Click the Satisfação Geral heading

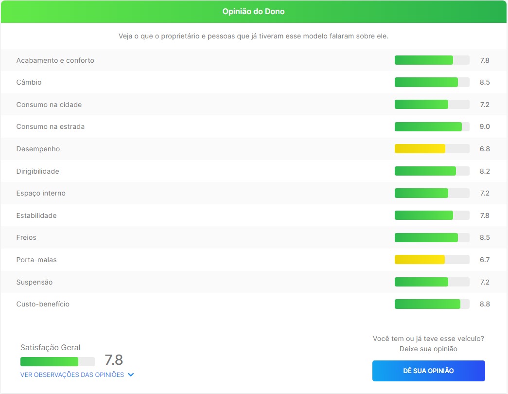click(x=50, y=347)
